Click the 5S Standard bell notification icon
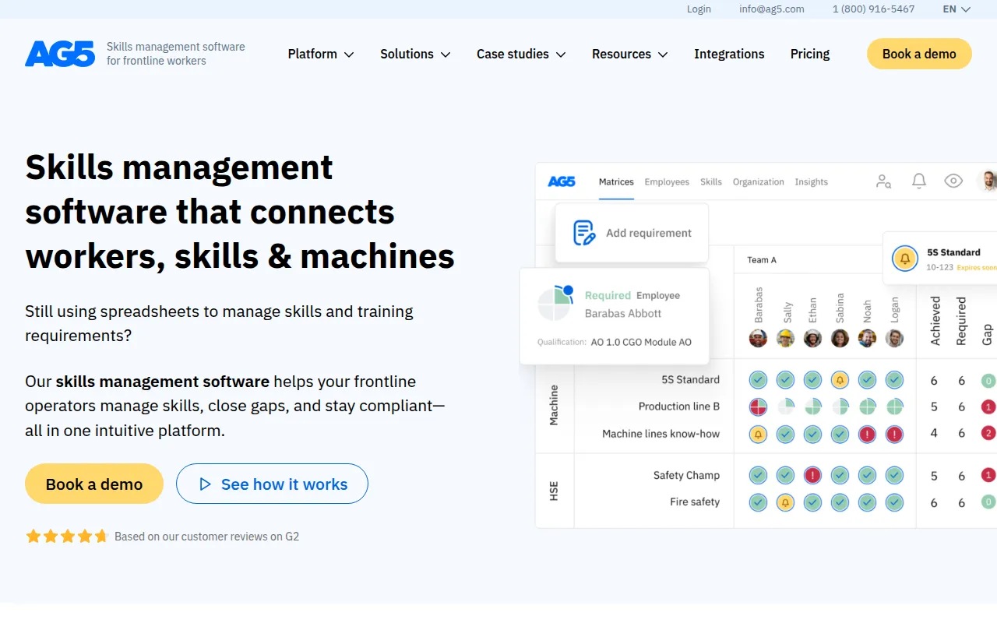Screen dimensions: 997x623 pyautogui.click(x=905, y=258)
